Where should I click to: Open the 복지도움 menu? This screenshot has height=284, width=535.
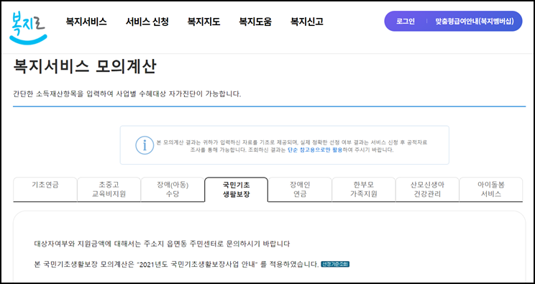tap(255, 22)
